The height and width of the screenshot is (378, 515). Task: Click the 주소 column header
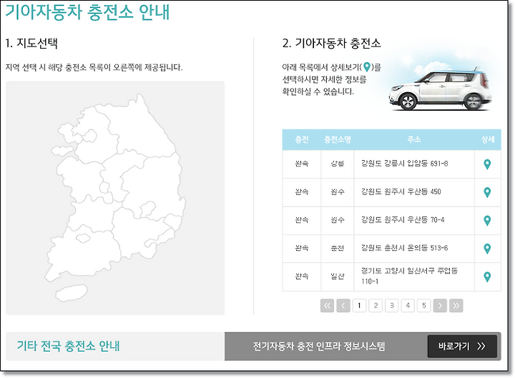(x=414, y=139)
